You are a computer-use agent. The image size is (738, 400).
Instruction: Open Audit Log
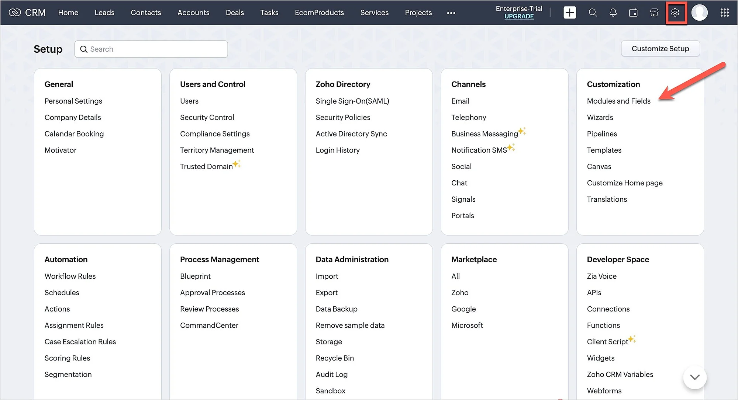(332, 375)
